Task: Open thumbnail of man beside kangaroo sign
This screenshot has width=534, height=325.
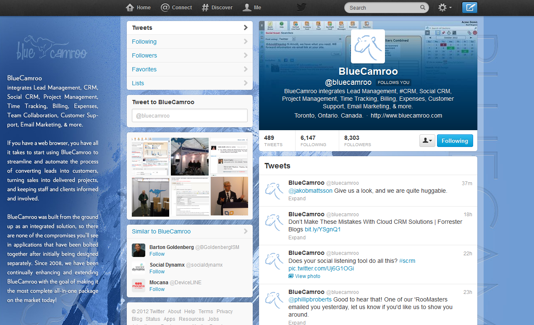Action: (x=150, y=197)
